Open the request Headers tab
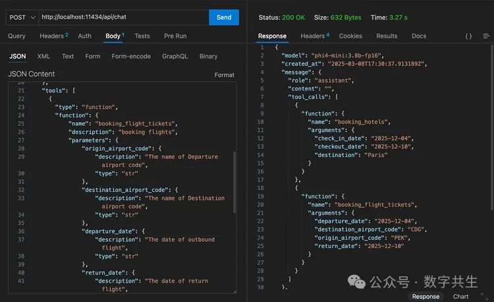The image size is (494, 302). 53,36
